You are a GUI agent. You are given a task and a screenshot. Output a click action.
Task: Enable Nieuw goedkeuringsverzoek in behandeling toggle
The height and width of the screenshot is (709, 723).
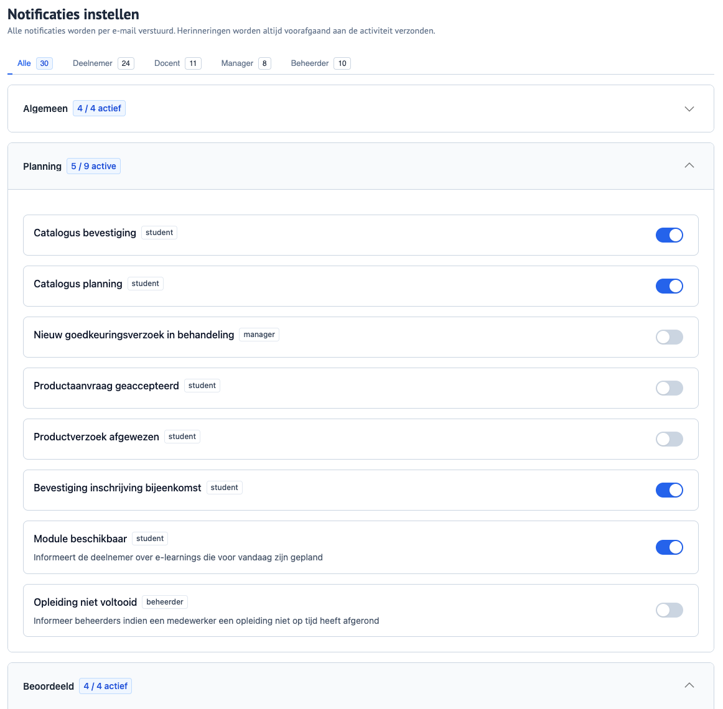click(669, 337)
